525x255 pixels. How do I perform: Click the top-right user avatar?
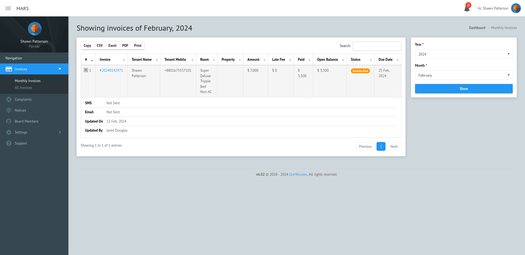click(x=516, y=8)
